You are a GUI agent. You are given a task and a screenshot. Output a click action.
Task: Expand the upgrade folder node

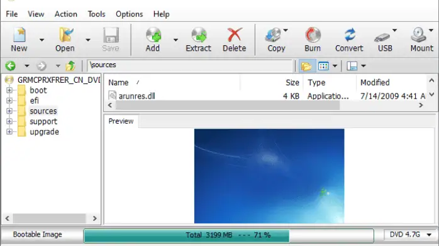pos(9,132)
